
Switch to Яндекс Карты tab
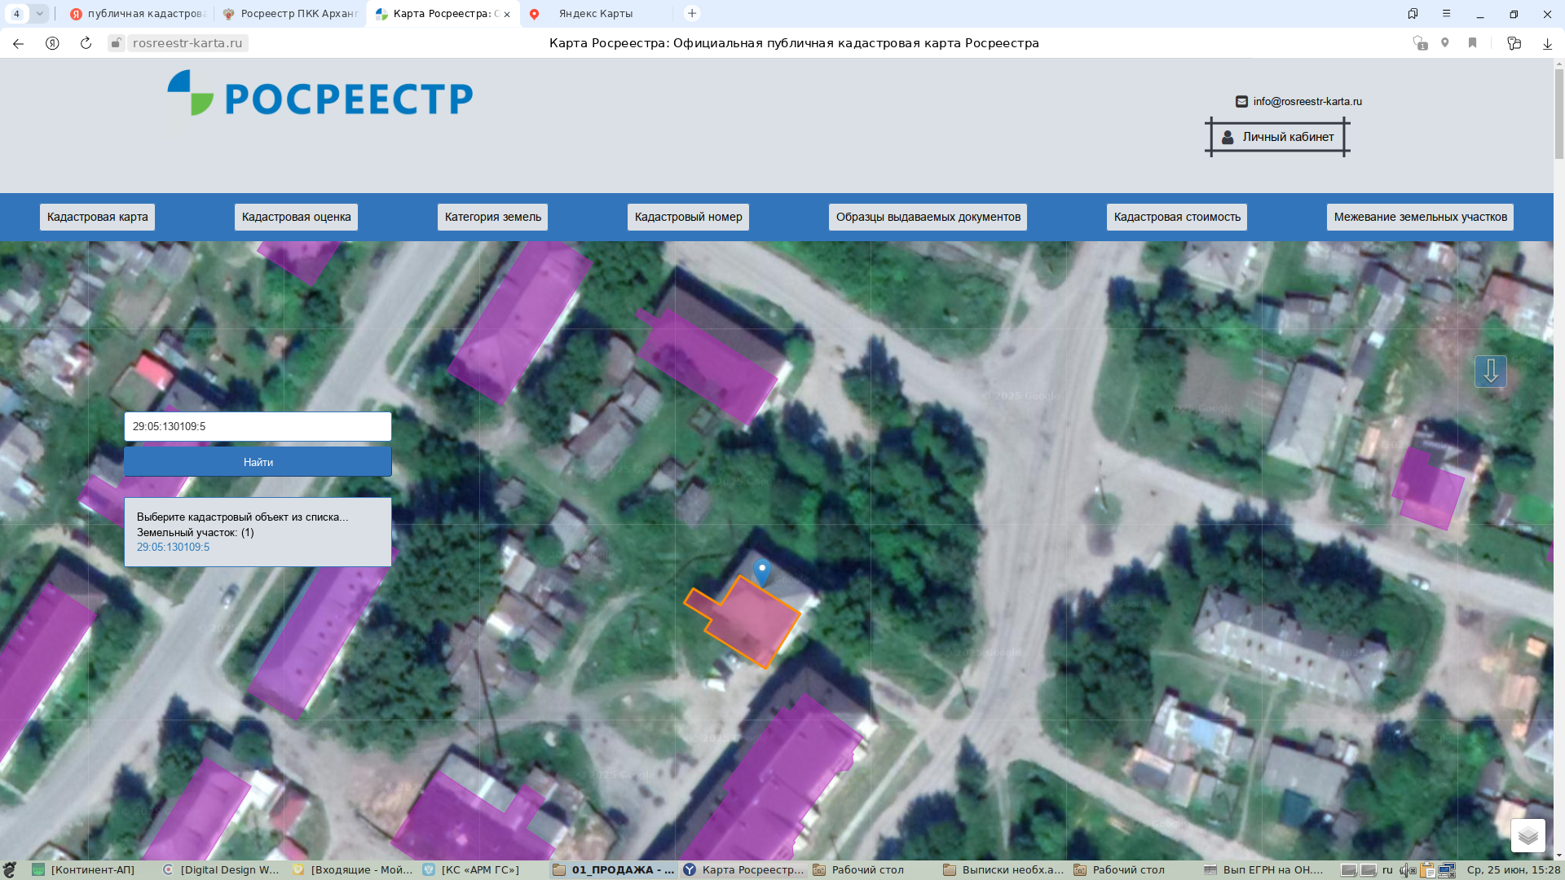tap(595, 14)
